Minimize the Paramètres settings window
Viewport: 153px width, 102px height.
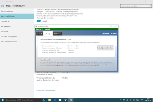[x=141, y=2]
